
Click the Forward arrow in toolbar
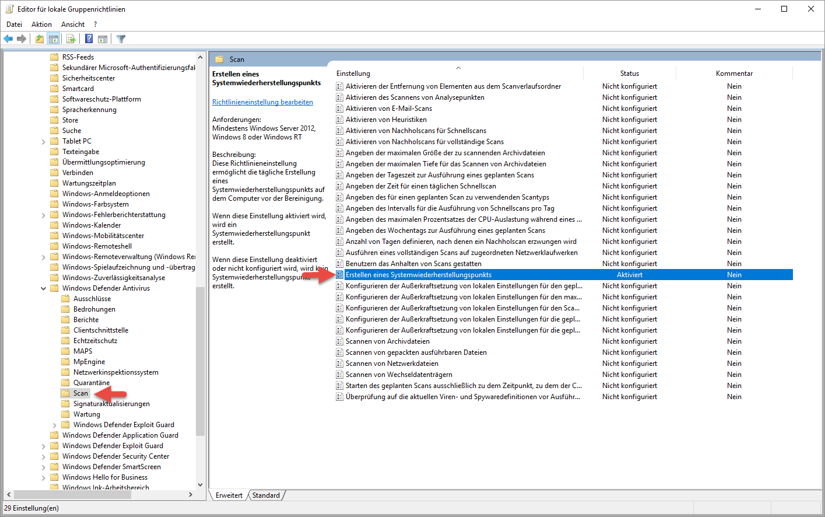pyautogui.click(x=22, y=39)
